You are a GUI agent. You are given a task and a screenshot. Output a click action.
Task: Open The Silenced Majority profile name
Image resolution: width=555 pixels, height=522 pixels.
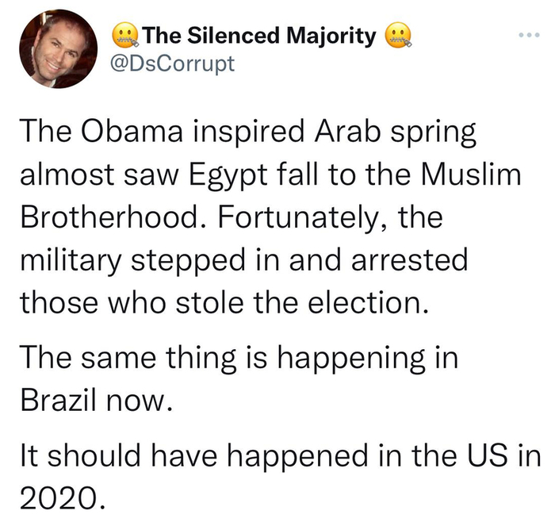(258, 35)
